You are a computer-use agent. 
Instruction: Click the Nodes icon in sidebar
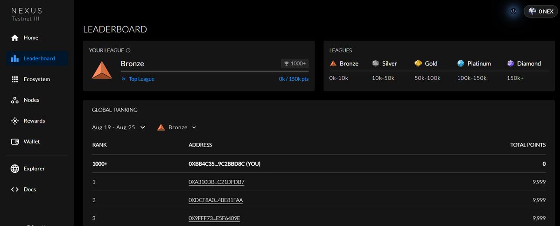[14, 100]
